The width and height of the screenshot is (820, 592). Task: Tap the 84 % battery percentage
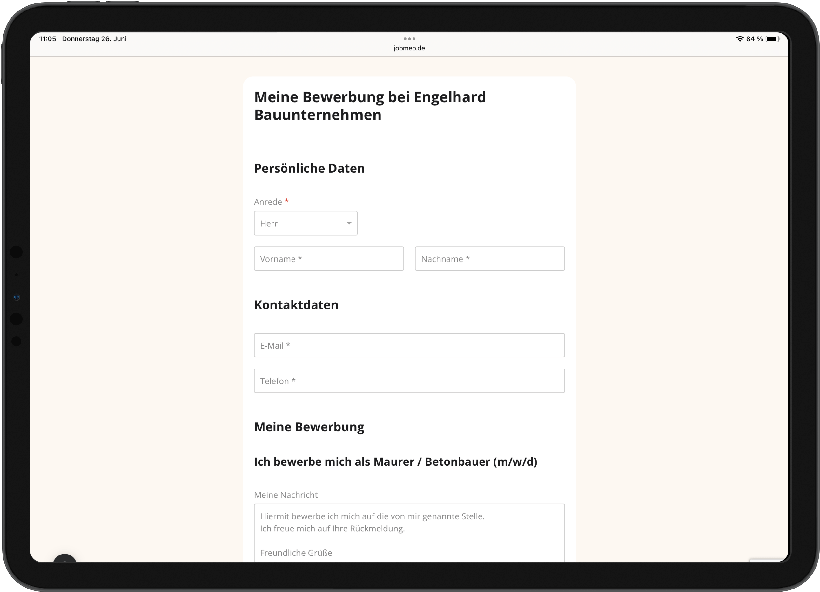(754, 39)
